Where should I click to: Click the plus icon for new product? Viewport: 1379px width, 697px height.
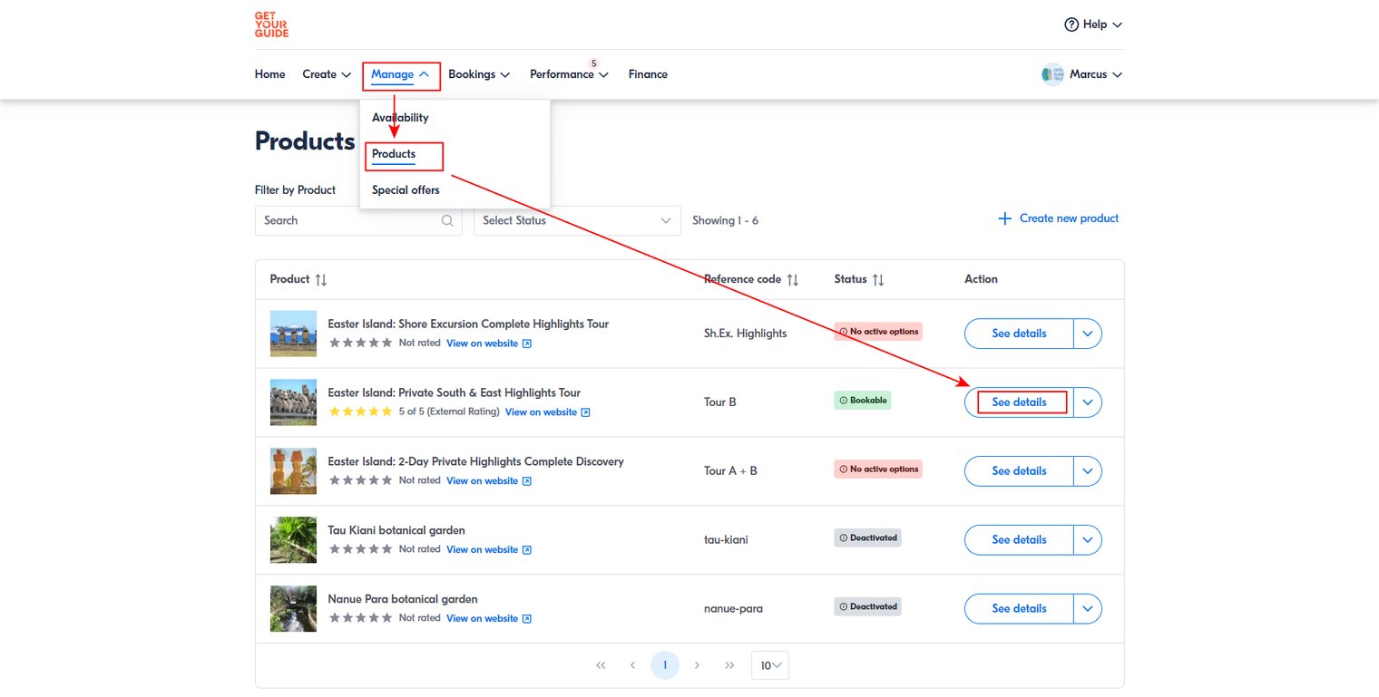(x=1004, y=218)
